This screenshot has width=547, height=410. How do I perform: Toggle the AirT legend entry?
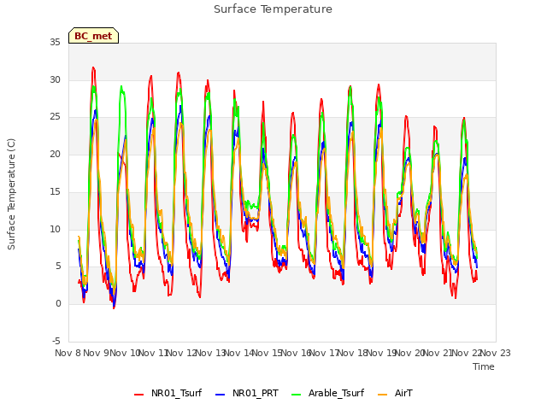point(395,393)
